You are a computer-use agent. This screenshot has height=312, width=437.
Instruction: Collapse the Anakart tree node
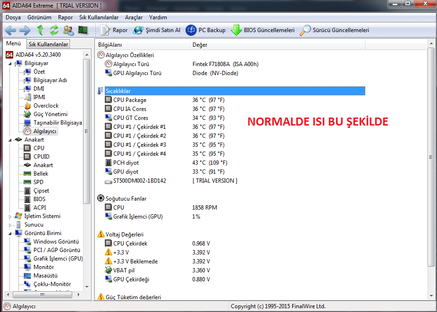coord(10,140)
